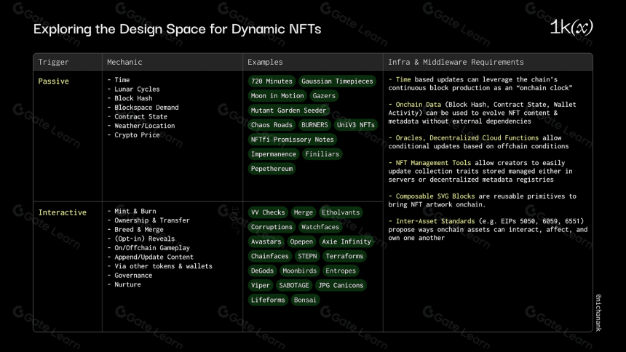Viewport: 626px width, 352px height.
Task: Click the 'VV Checks' tag
Action: (x=268, y=212)
